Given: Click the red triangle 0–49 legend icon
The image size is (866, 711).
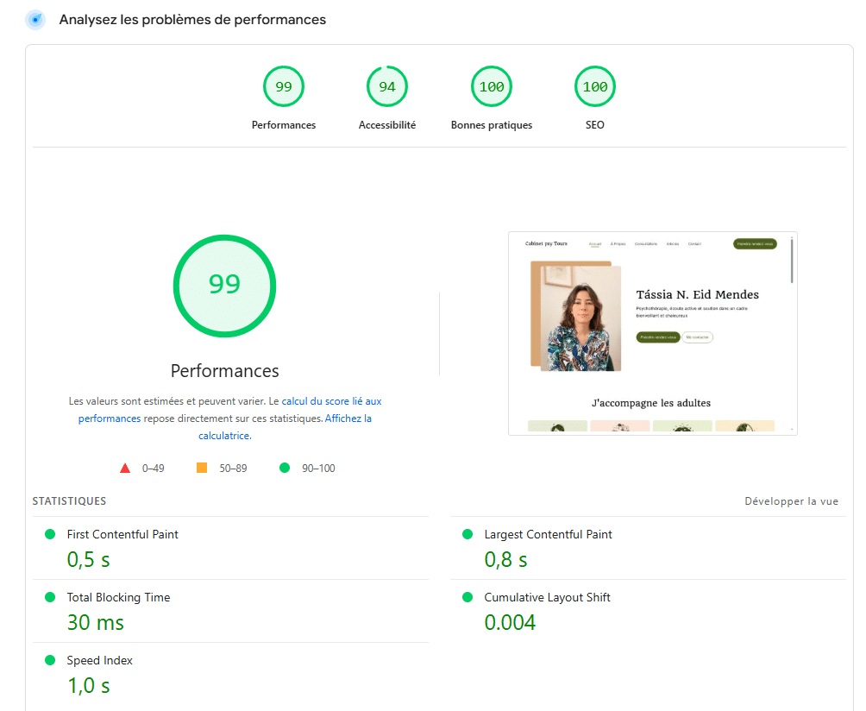Looking at the screenshot, I should click(x=125, y=468).
